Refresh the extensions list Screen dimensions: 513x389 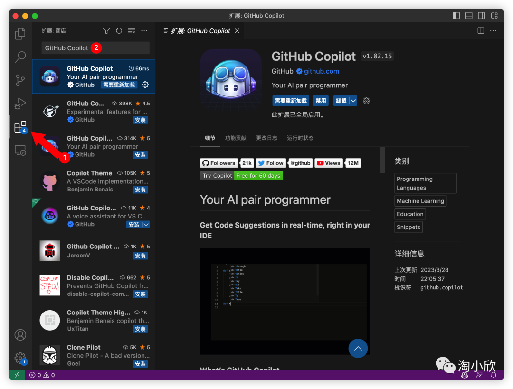tap(119, 31)
